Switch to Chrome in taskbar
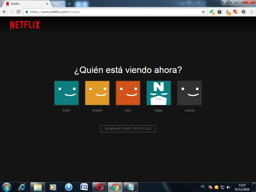 [115, 187]
